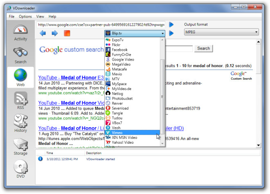Viewport: 270px width, 194px height.
Task: Select Yahoo! Video entry
Action: click(133, 142)
